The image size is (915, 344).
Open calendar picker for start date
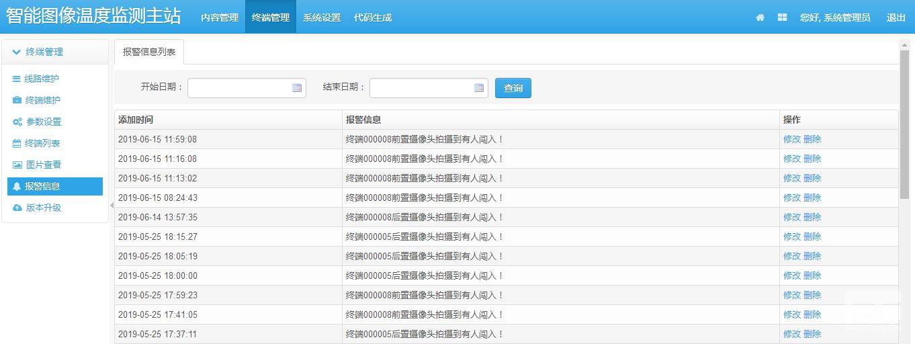coord(297,88)
